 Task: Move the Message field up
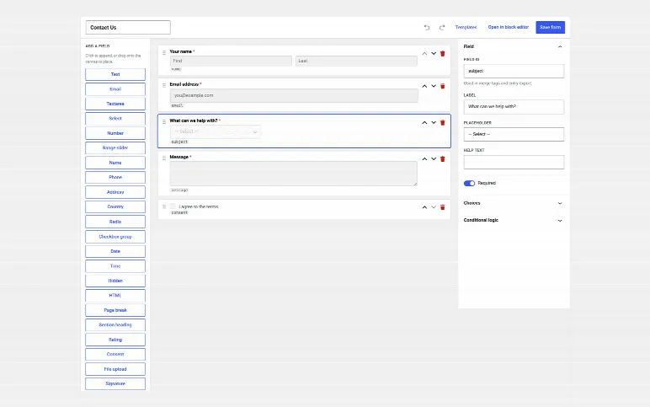click(424, 159)
